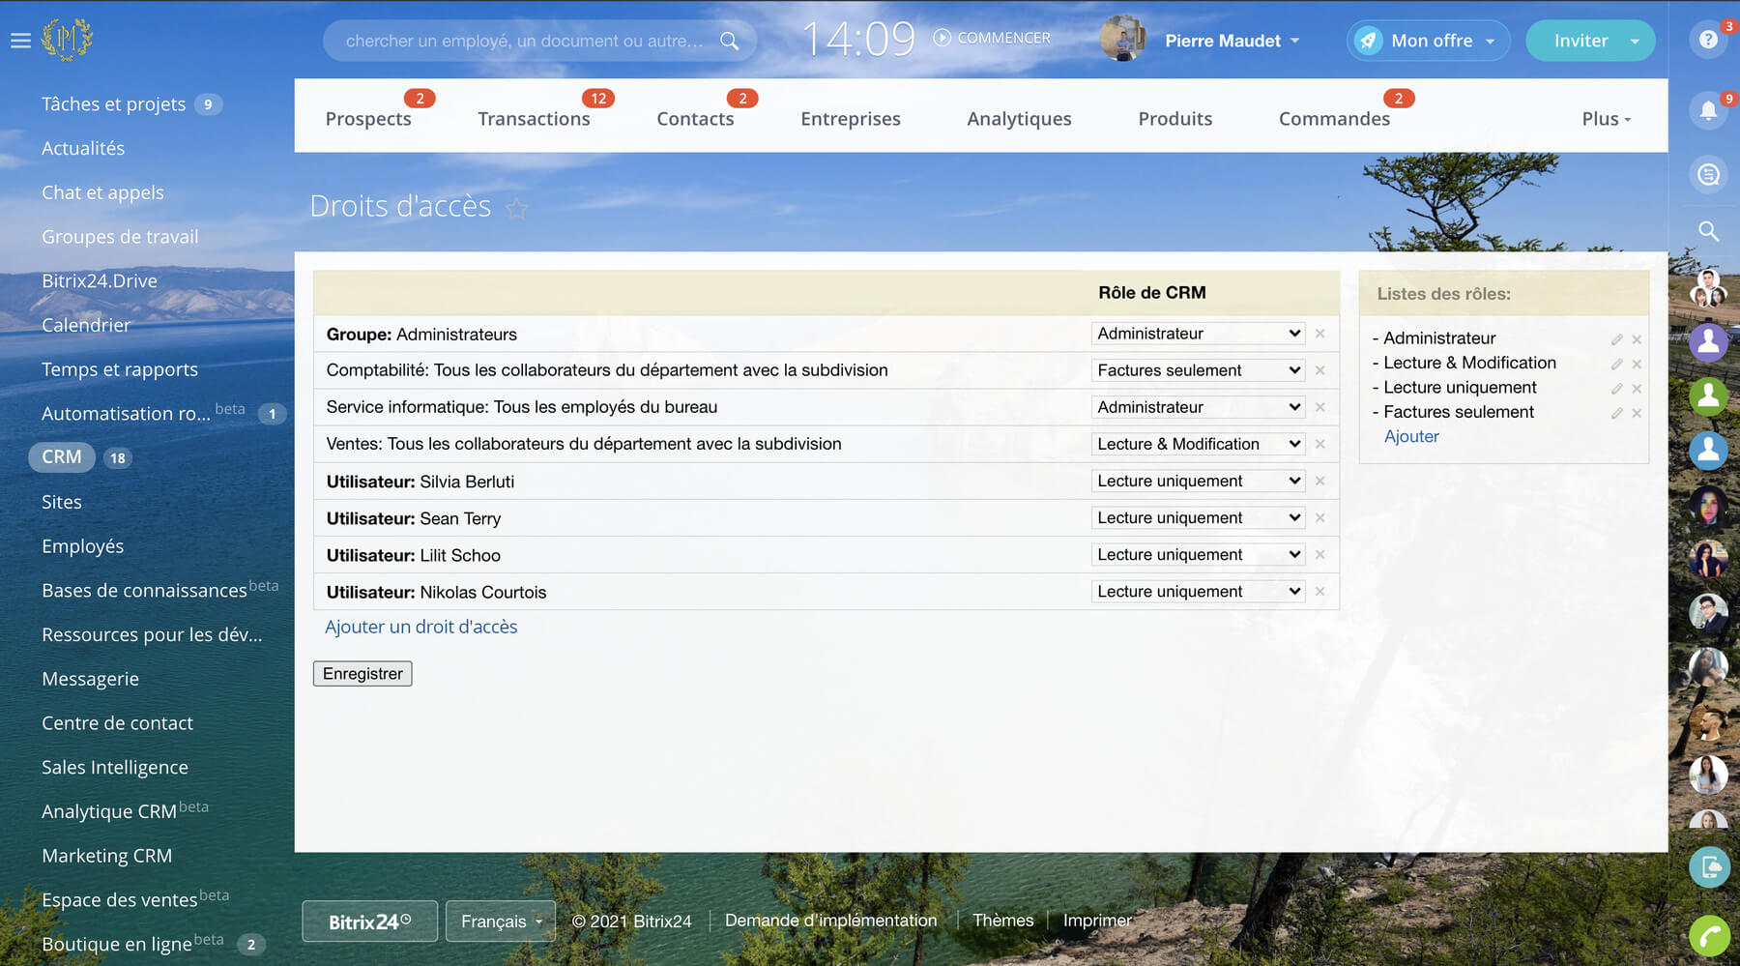Open role dropdown for Sean Terry
The image size is (1740, 966).
[1198, 518]
